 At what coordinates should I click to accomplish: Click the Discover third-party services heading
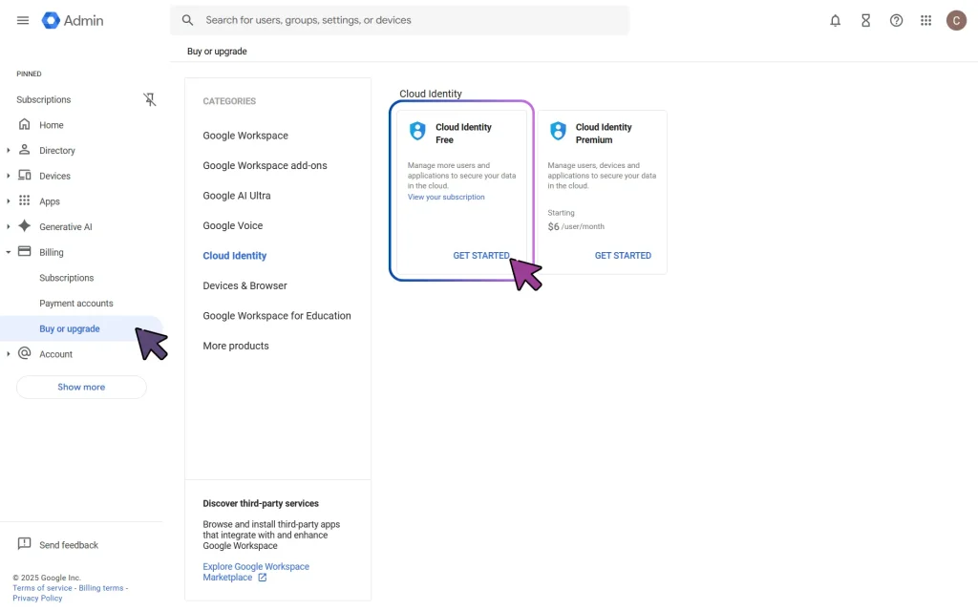(261, 503)
